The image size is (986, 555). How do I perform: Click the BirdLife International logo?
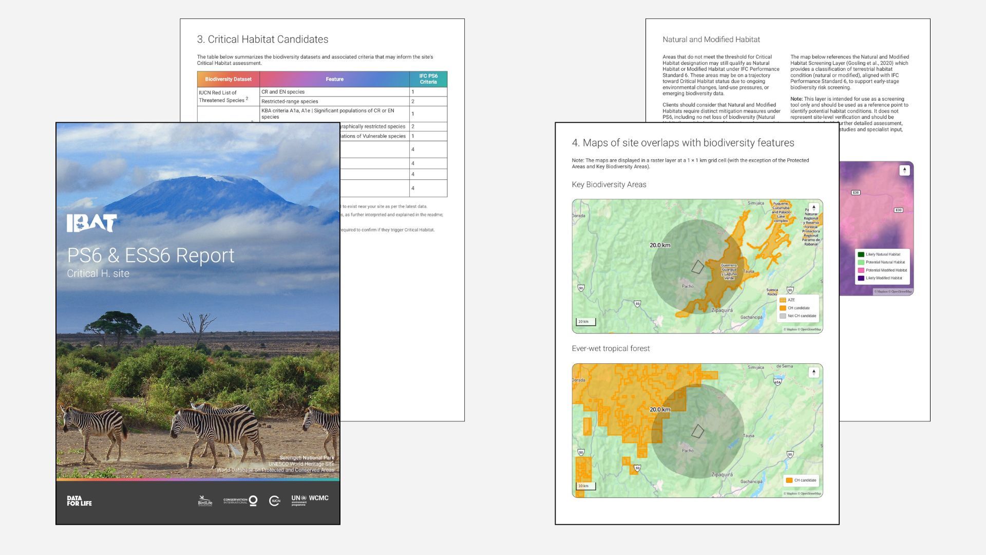(x=205, y=501)
